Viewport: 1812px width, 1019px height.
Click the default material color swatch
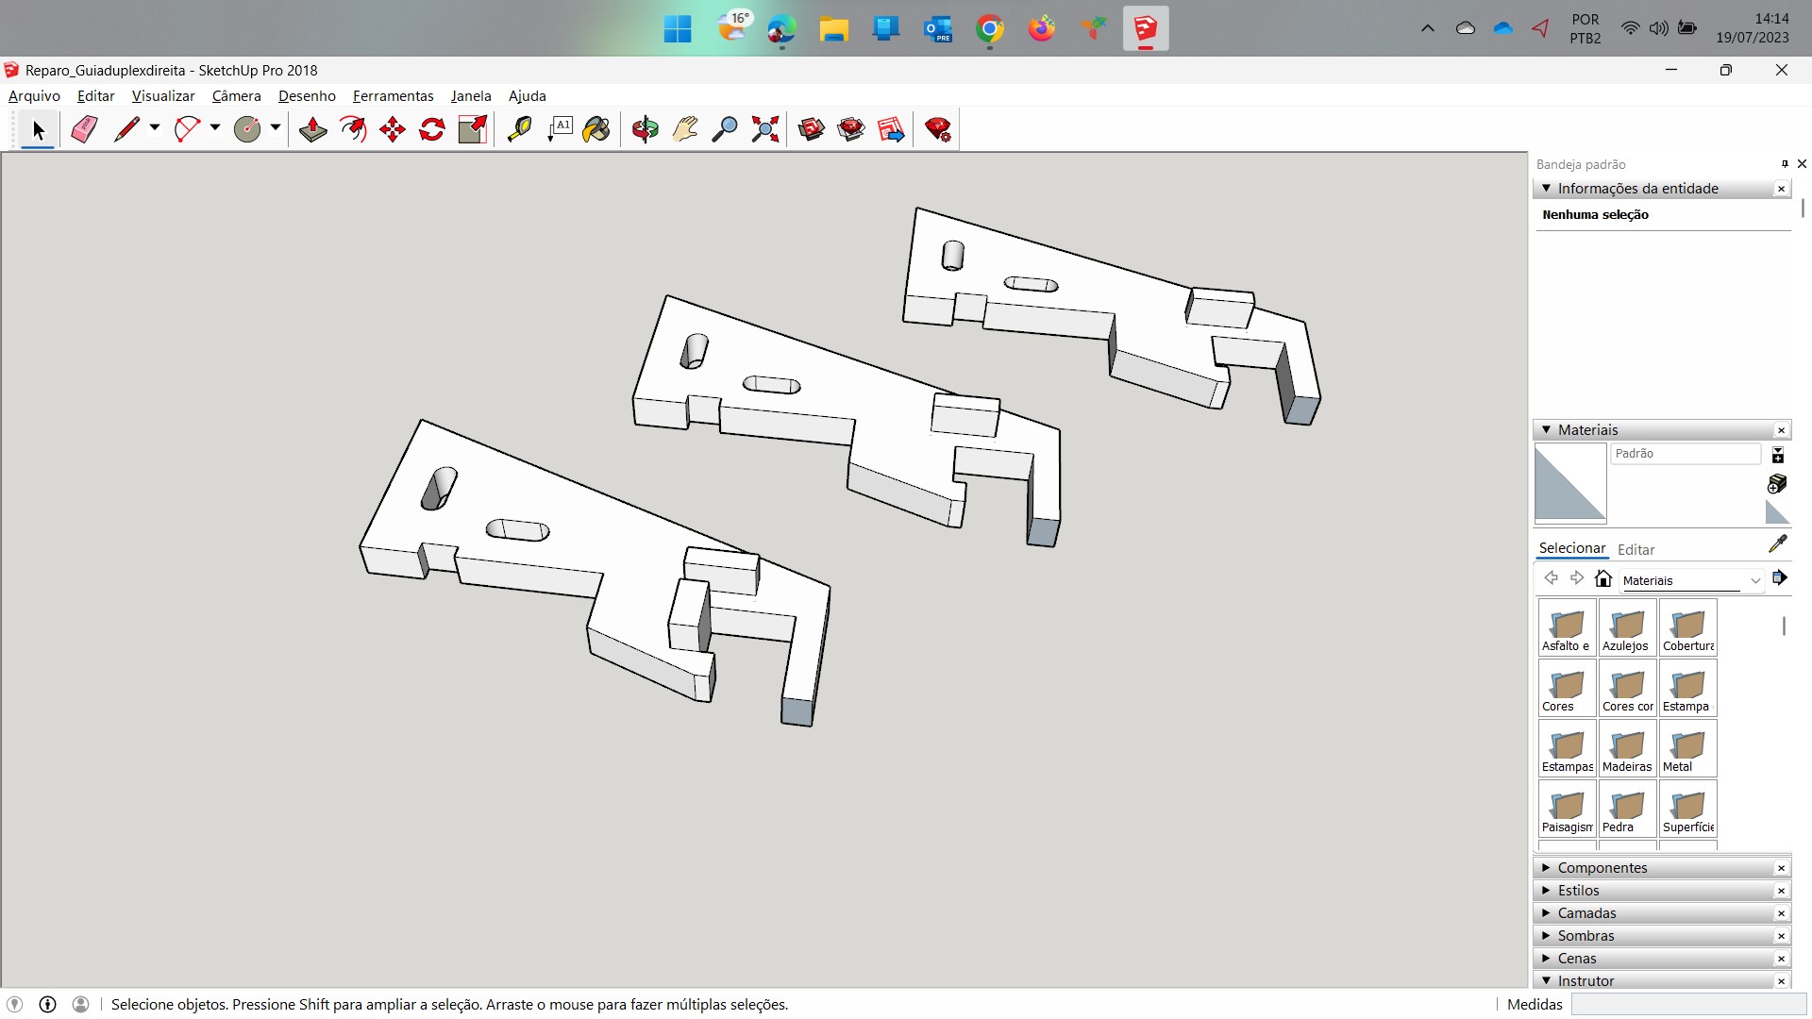point(1570,483)
